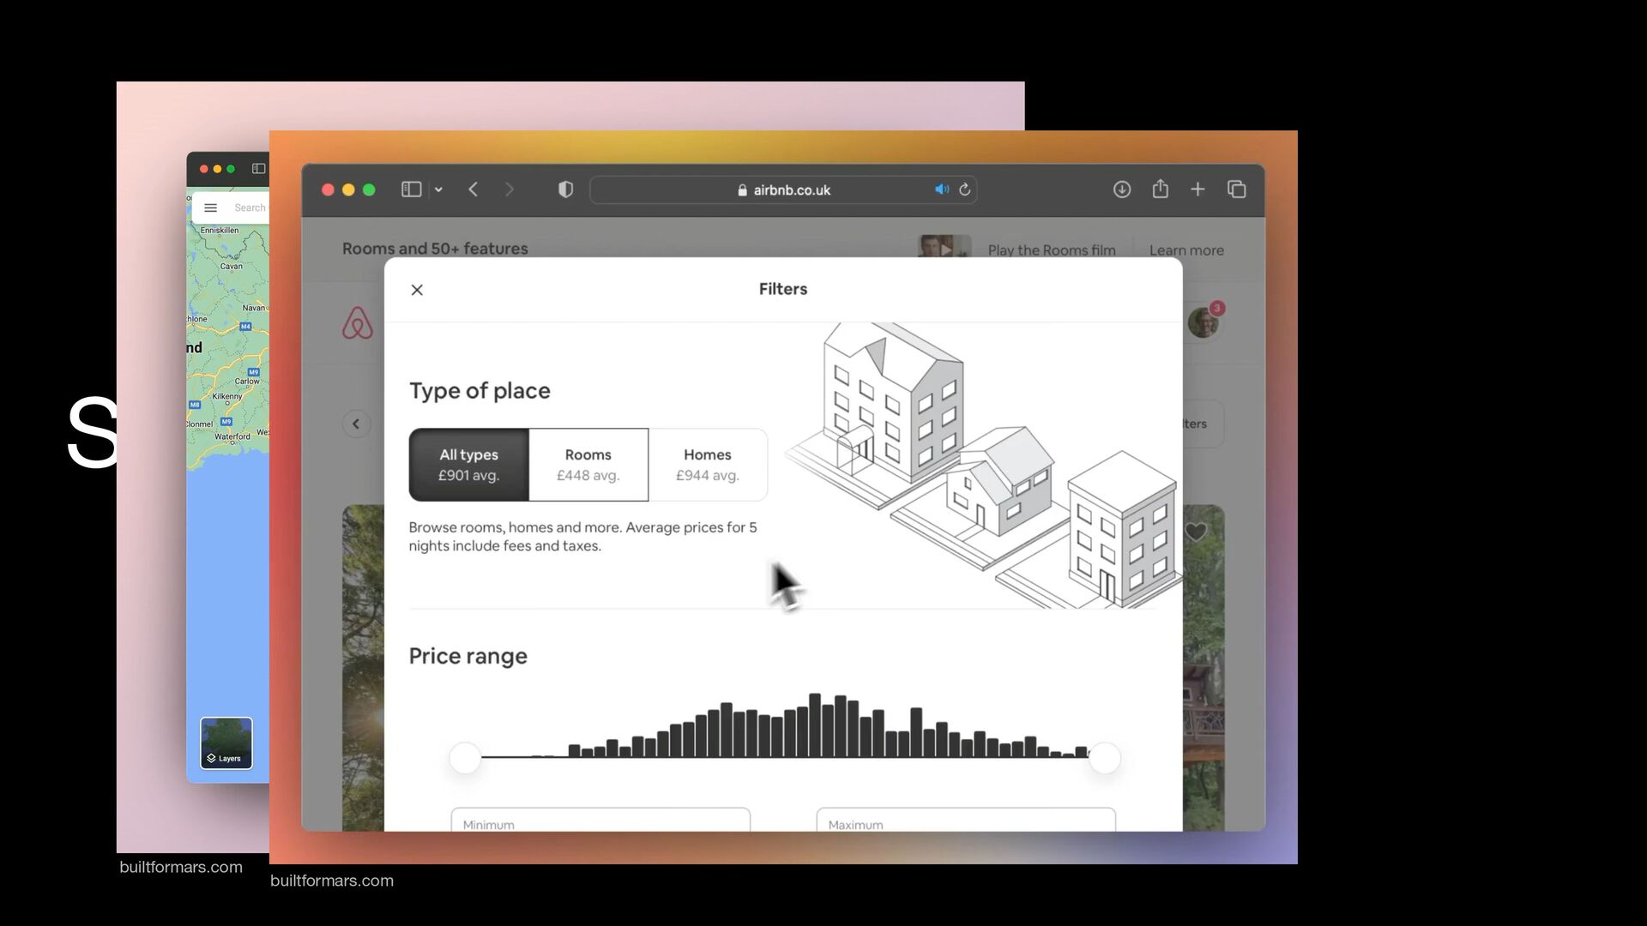Image resolution: width=1647 pixels, height=926 pixels.
Task: Focus the Minimum price input field
Action: click(600, 820)
